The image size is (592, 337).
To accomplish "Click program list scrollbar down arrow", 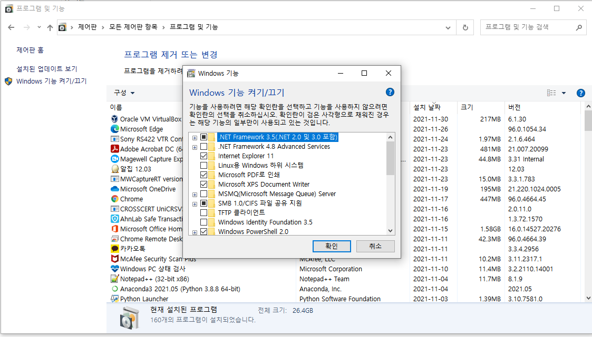I will (x=588, y=298).
